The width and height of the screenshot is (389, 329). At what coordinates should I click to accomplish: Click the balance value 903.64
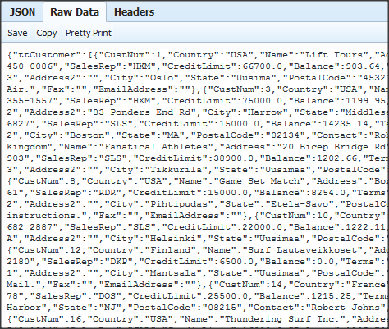click(363, 66)
